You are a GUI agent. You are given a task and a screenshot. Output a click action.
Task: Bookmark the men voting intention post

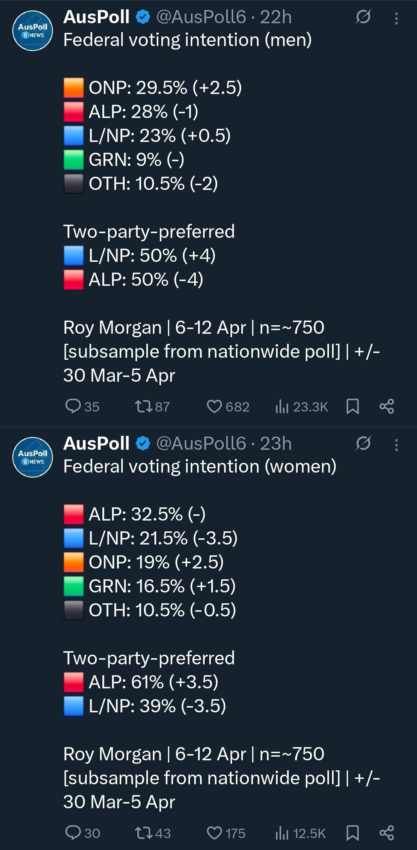pos(353,406)
